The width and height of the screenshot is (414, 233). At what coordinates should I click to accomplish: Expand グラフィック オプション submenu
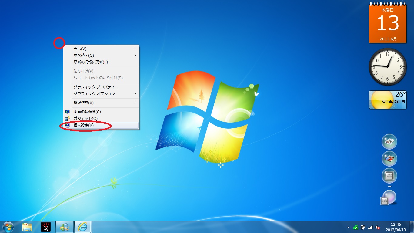(101, 93)
